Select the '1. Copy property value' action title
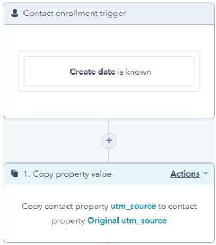216x245 pixels. click(x=68, y=174)
